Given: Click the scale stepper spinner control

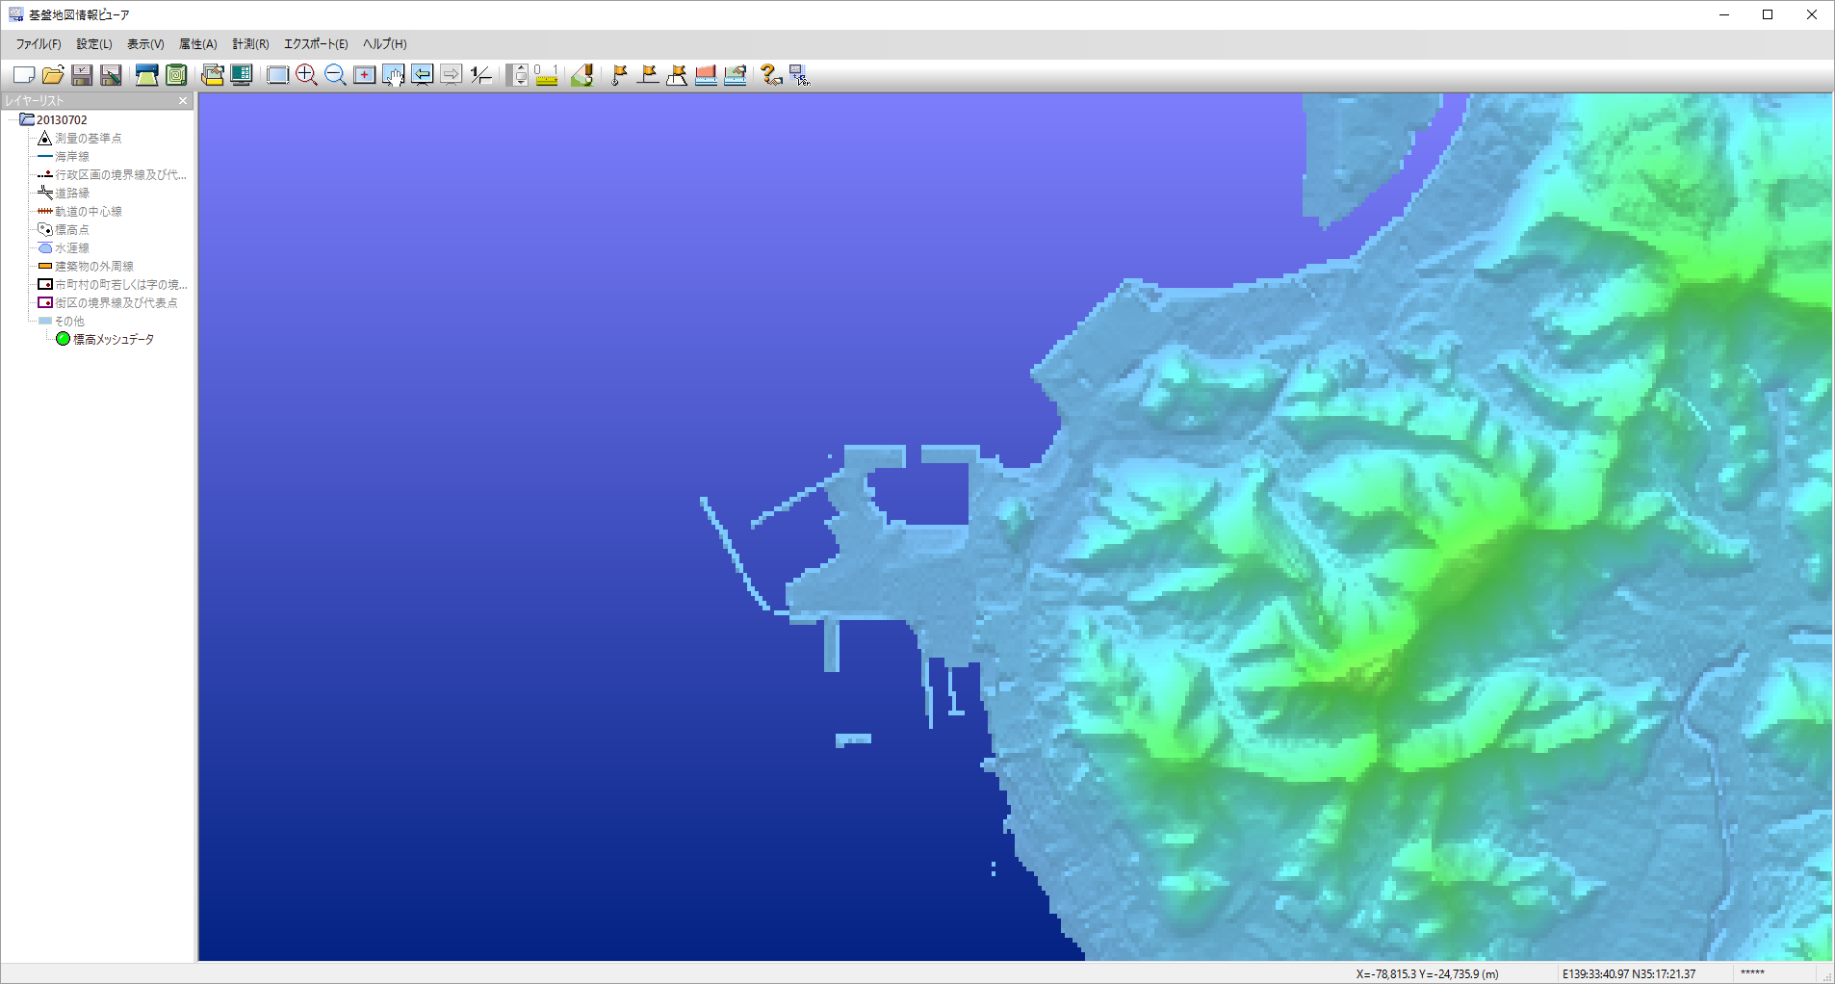Looking at the screenshot, I should click(x=518, y=75).
